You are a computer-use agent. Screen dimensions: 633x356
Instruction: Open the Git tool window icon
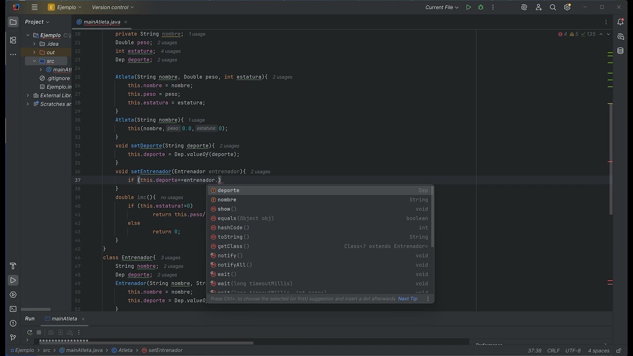pos(13,337)
